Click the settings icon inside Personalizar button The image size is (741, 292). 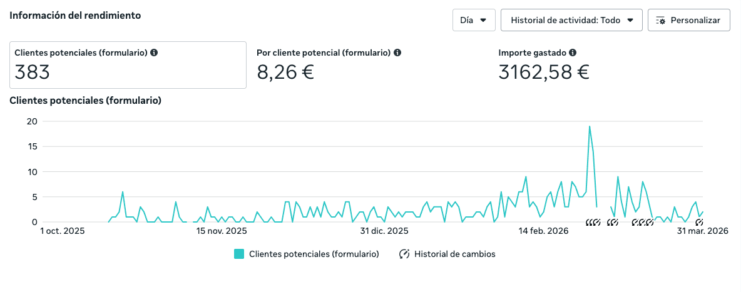click(x=661, y=20)
